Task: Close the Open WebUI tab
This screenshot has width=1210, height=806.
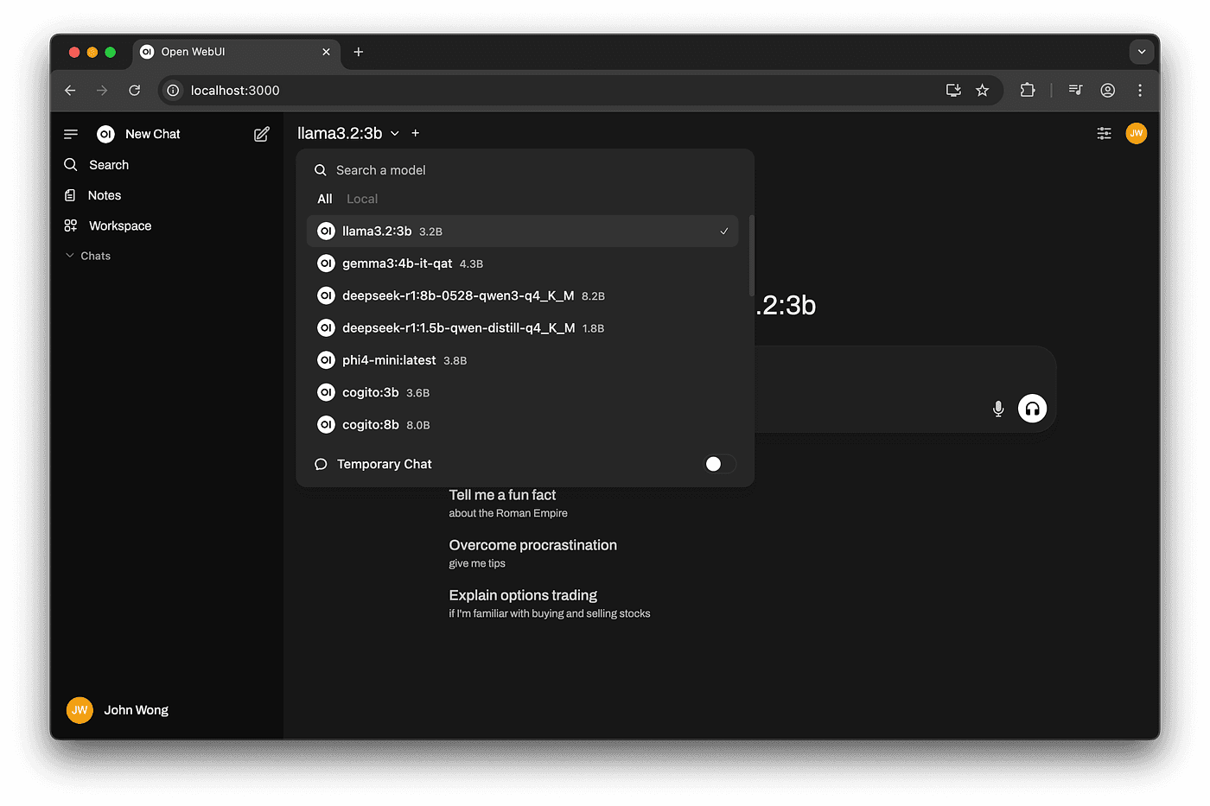Action: tap(326, 52)
